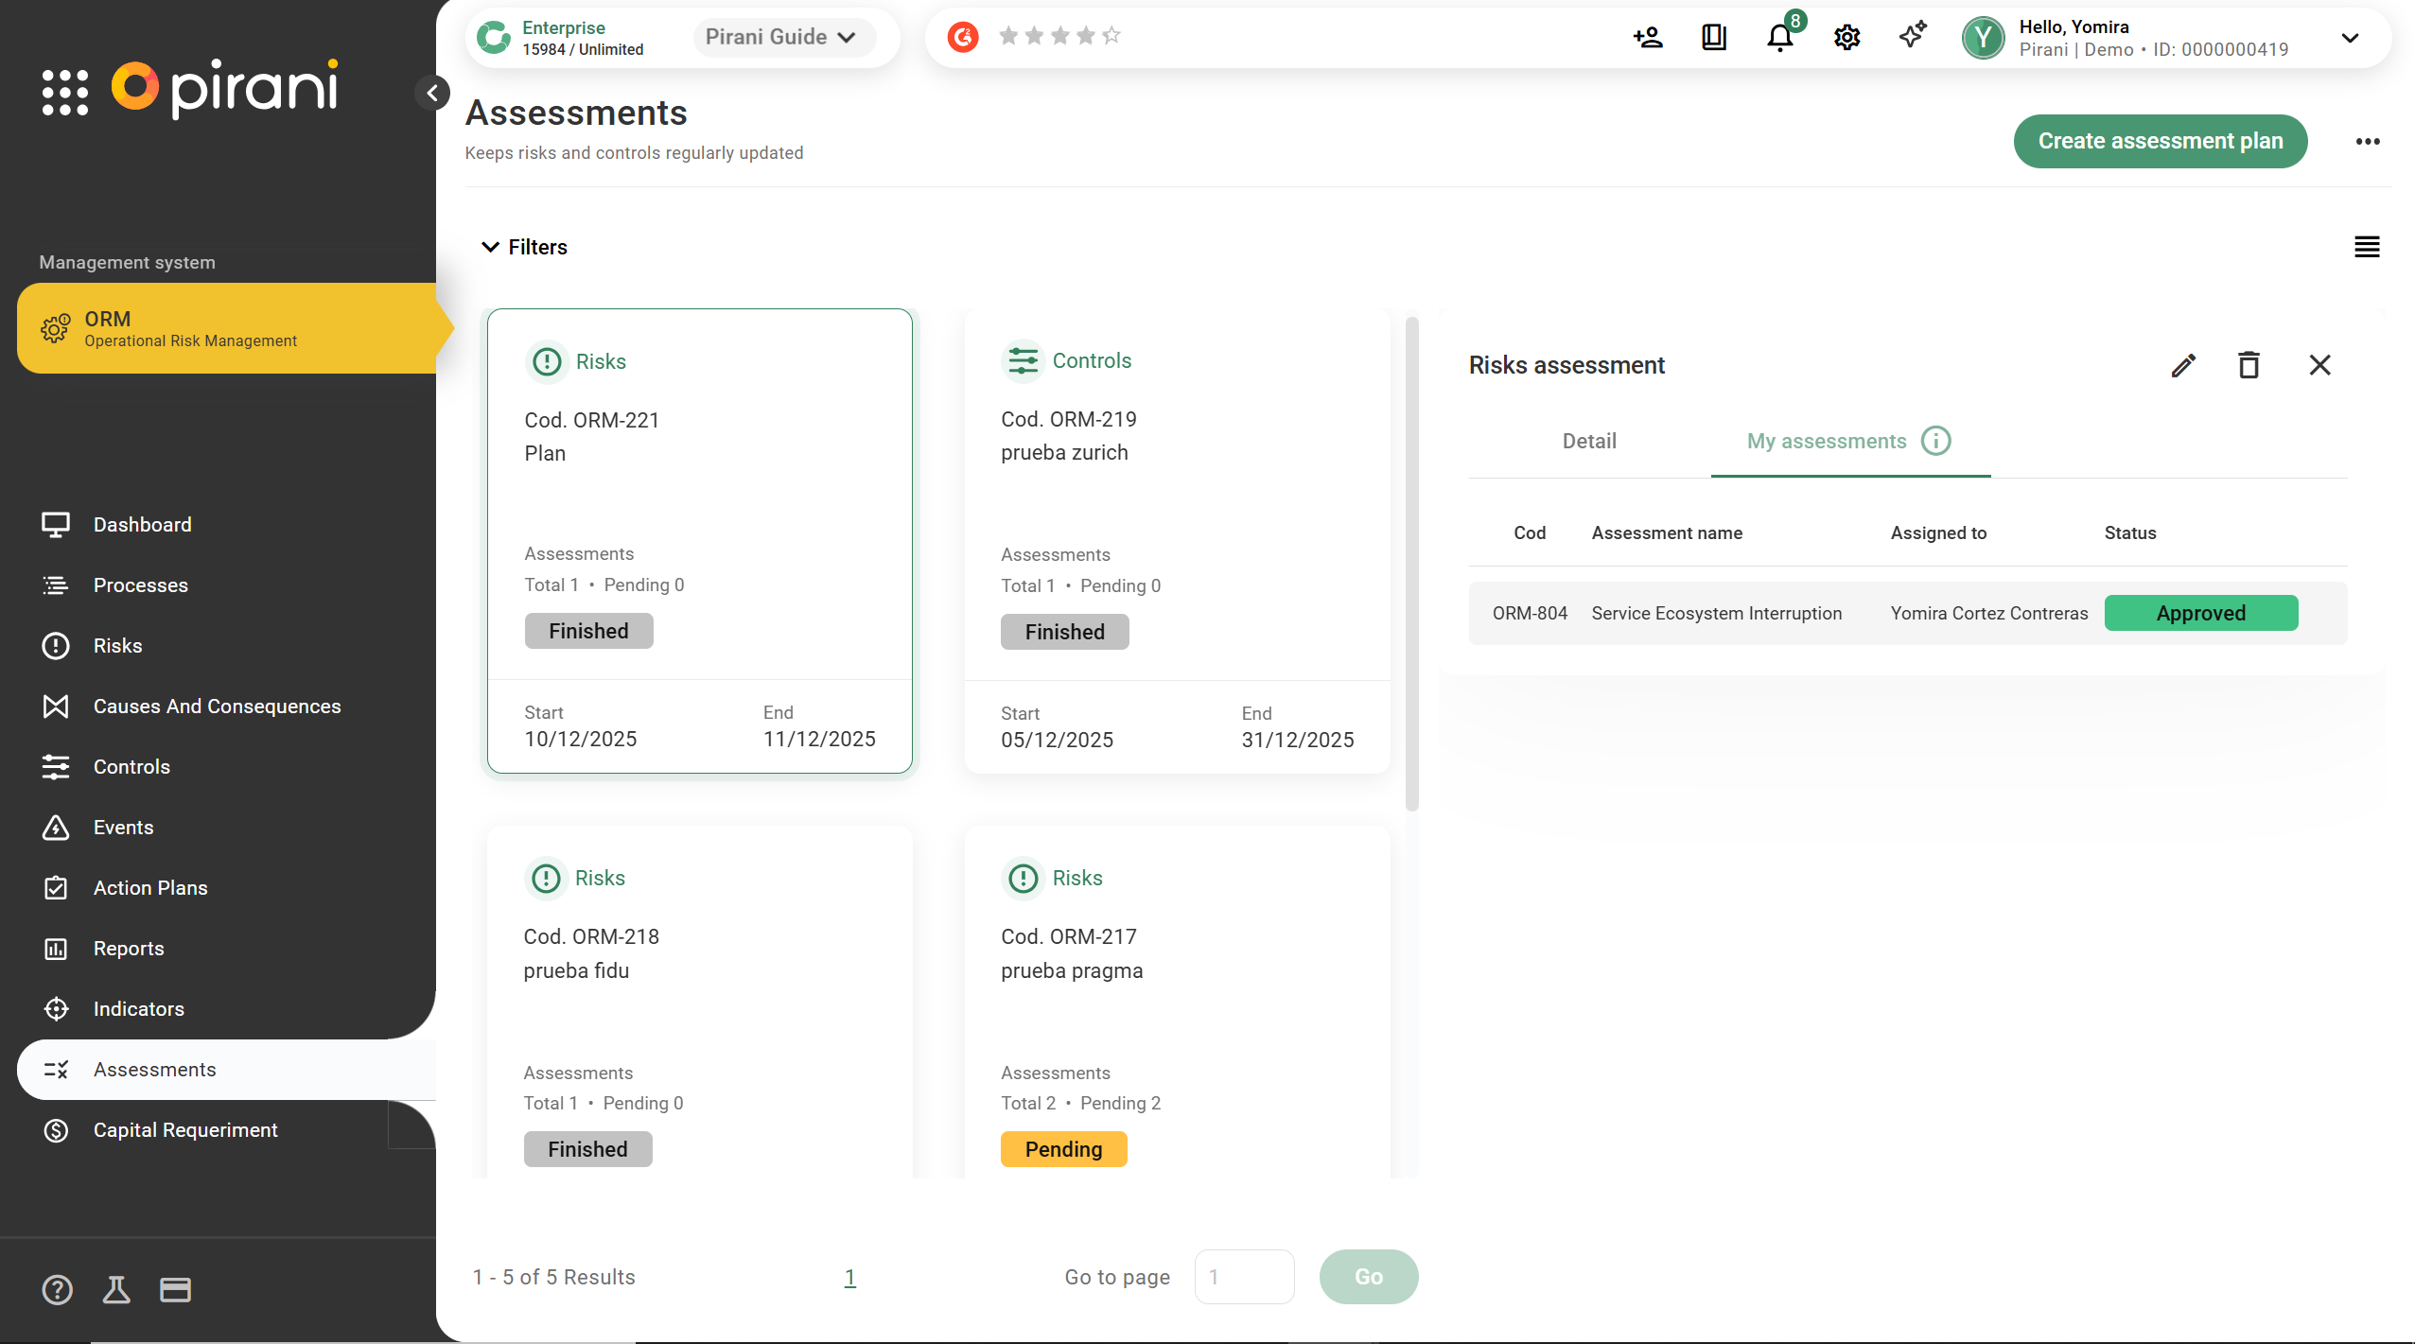Click Create assessment plan button
The height and width of the screenshot is (1344, 2415).
2160,141
